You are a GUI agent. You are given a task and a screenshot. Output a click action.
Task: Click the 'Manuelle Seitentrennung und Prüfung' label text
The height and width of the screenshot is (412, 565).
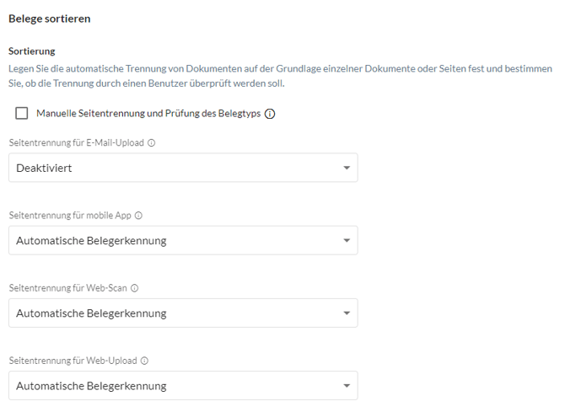pyautogui.click(x=148, y=114)
